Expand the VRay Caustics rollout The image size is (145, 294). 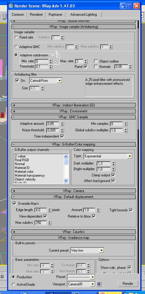coord(73,232)
